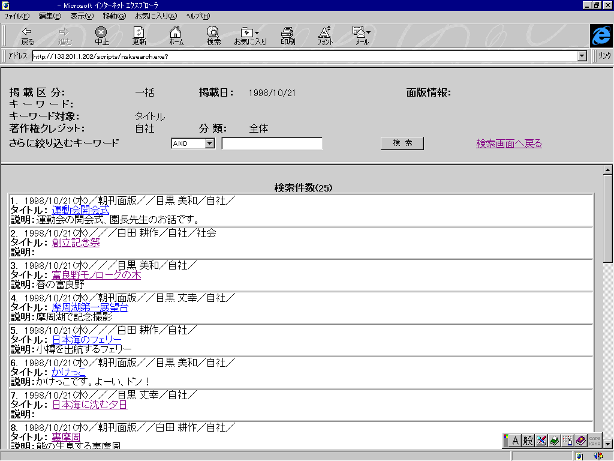Open the 摩周湖第一展望台 result link
614x461 pixels.
(90, 308)
